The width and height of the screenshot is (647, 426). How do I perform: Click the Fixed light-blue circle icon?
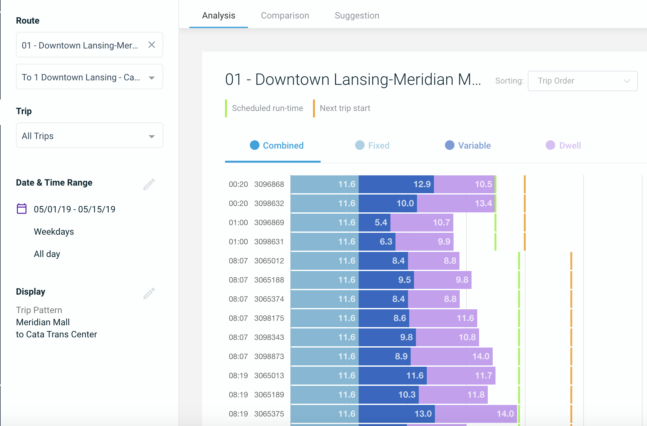click(x=360, y=145)
